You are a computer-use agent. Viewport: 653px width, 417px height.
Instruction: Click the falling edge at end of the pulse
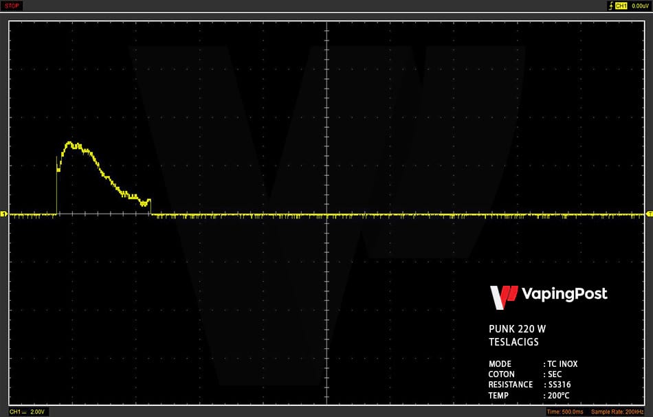(x=151, y=207)
